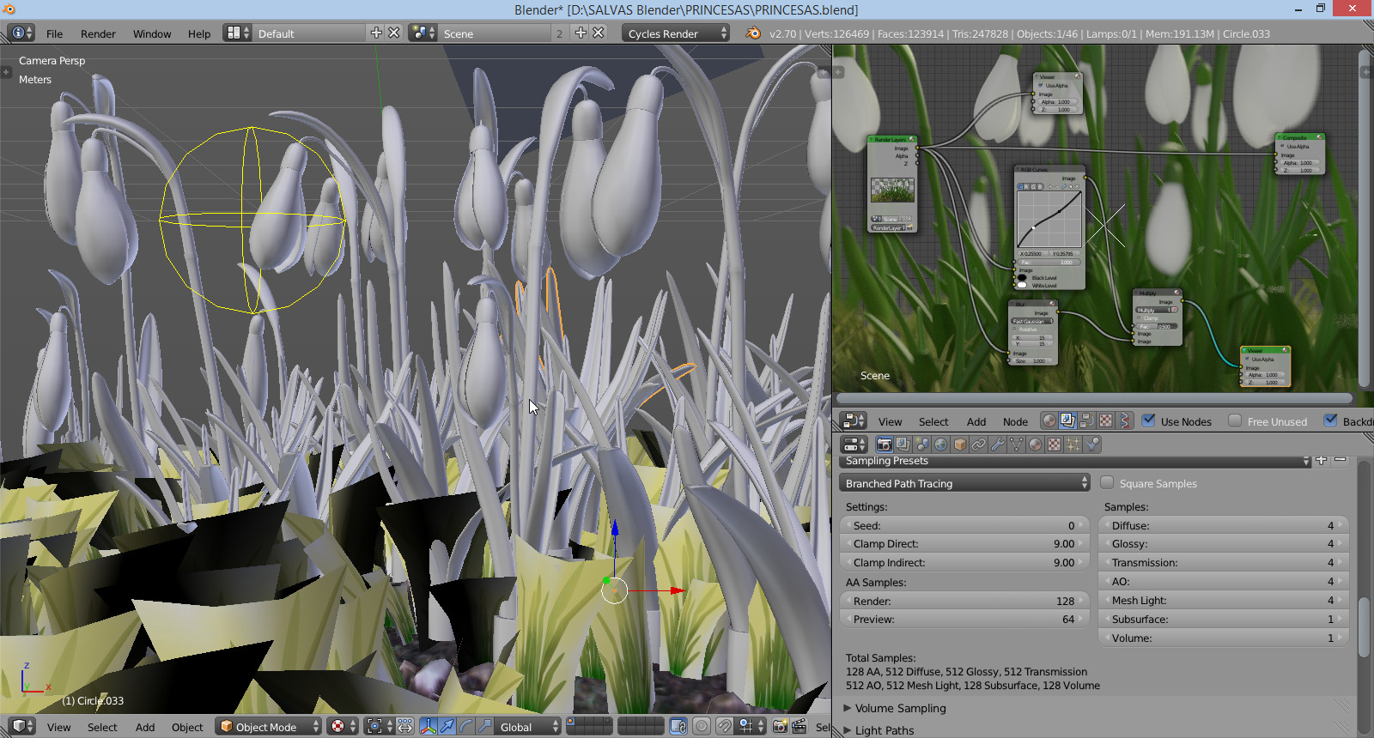The width and height of the screenshot is (1374, 738).
Task: Click the OpenGL render camera icon
Action: point(780,727)
